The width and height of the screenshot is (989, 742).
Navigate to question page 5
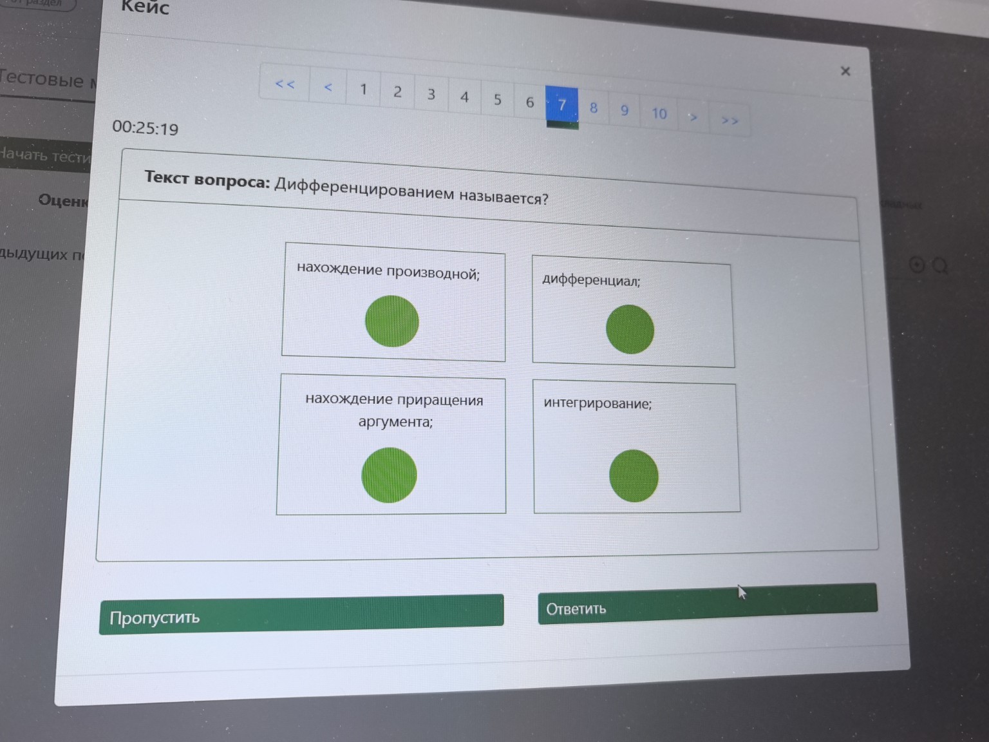coord(497,100)
